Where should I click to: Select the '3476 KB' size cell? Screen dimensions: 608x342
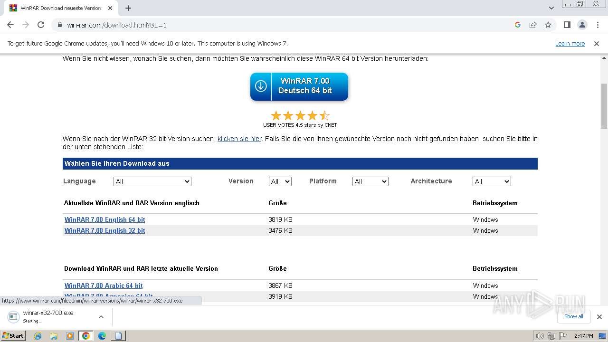pos(280,230)
